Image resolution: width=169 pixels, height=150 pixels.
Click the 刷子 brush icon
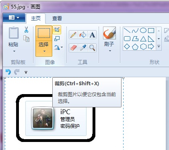pyautogui.click(x=109, y=33)
